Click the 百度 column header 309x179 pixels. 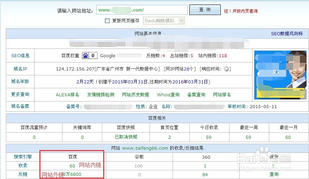coord(73,157)
